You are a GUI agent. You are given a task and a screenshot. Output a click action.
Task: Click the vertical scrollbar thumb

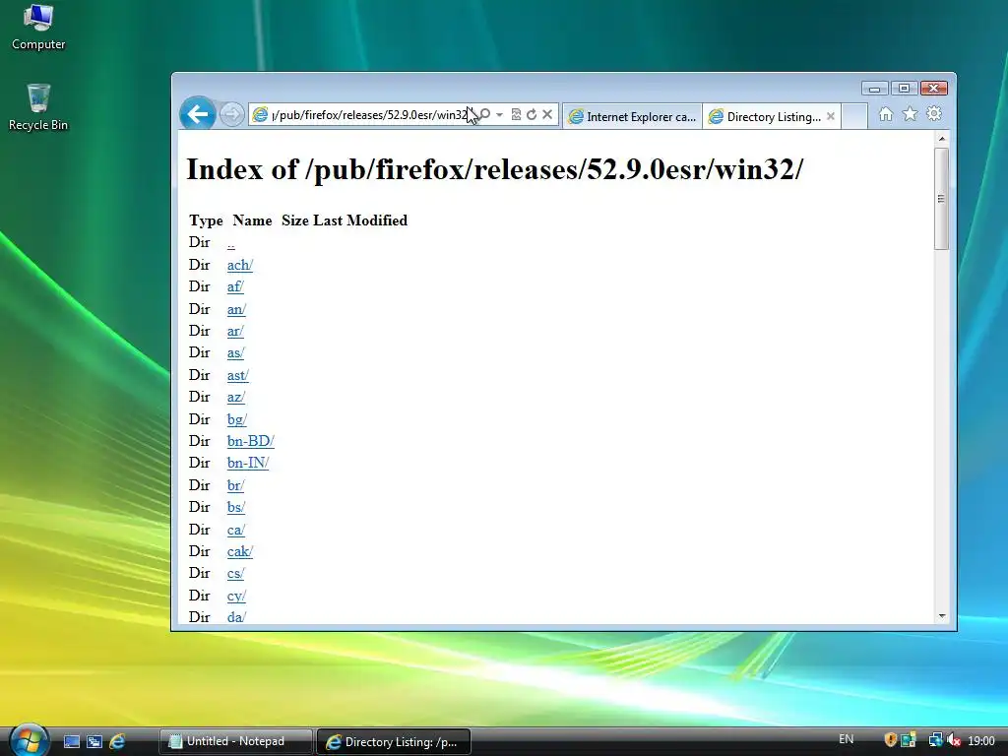tap(942, 199)
